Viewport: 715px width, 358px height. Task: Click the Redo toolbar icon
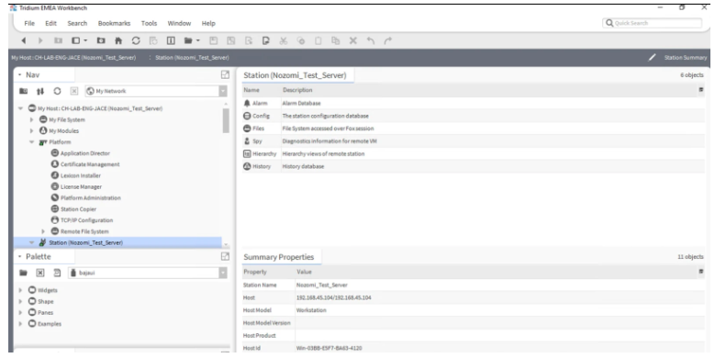(x=388, y=40)
